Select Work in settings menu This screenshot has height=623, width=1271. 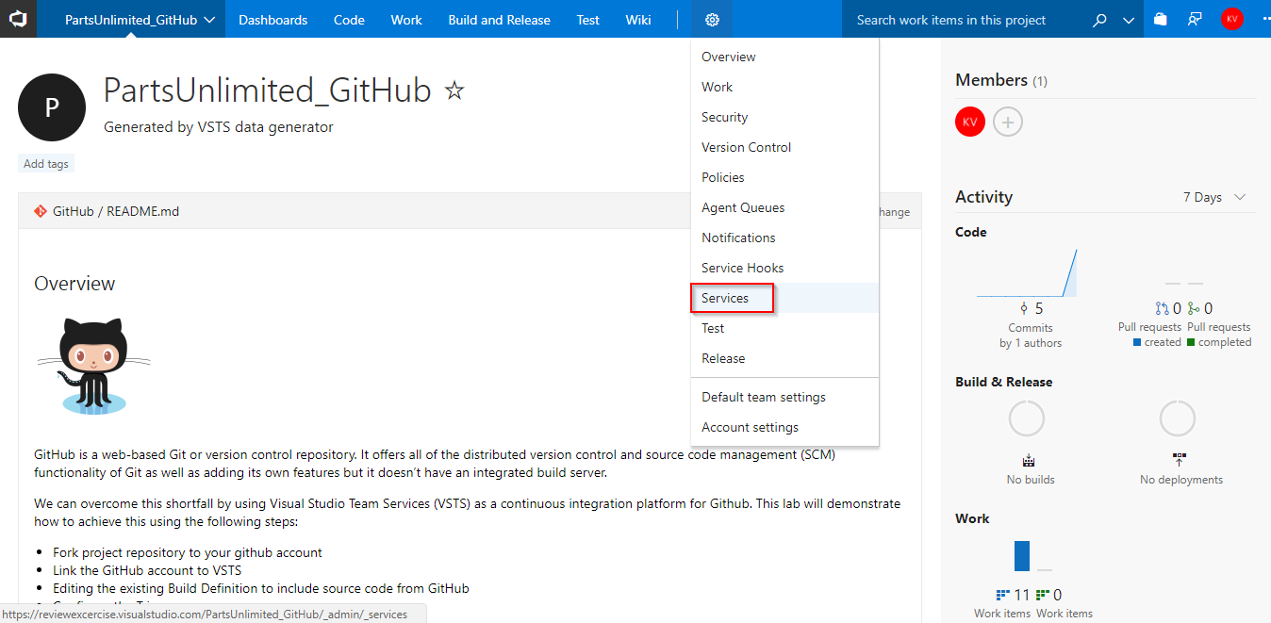[x=784, y=87]
